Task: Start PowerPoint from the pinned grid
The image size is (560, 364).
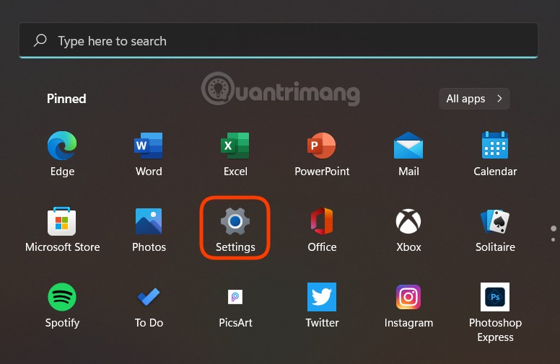Action: (x=322, y=146)
